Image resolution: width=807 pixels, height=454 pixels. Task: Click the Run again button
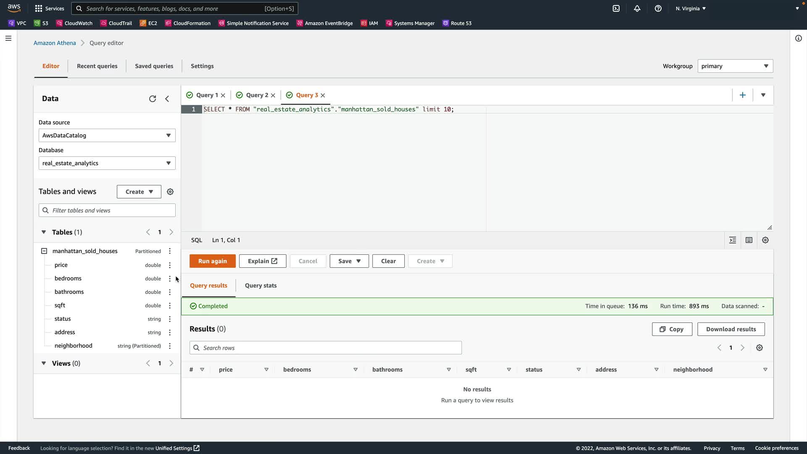point(212,261)
